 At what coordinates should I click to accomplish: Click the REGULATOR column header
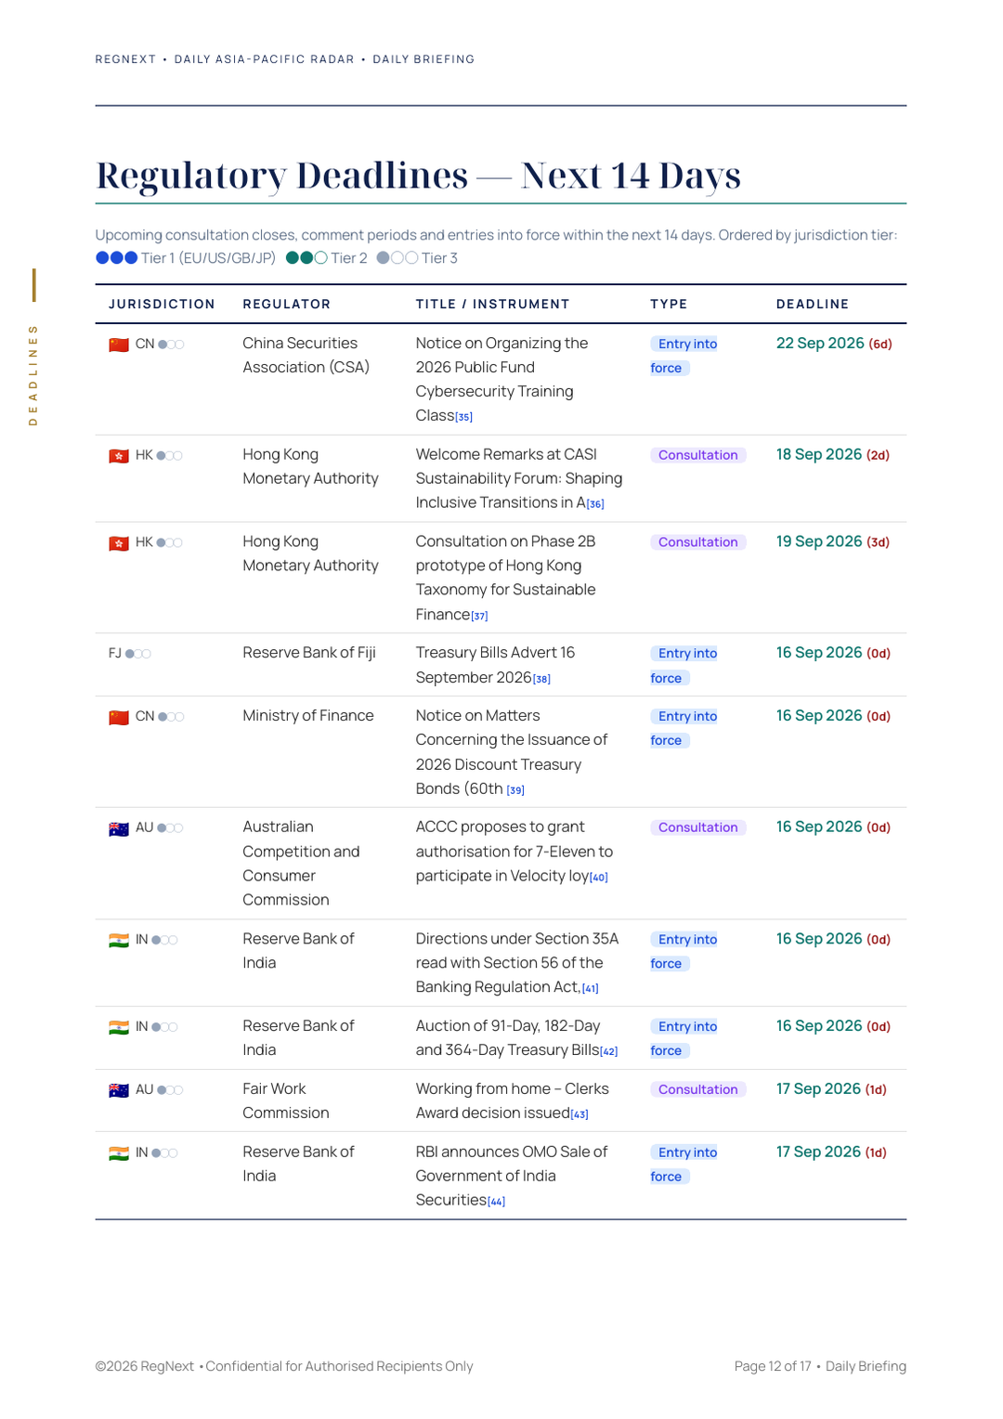(x=287, y=304)
